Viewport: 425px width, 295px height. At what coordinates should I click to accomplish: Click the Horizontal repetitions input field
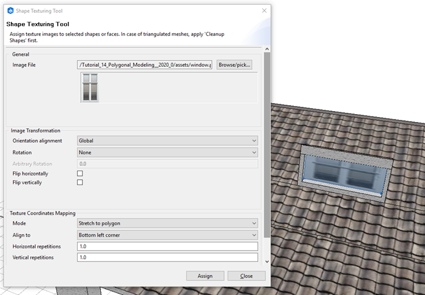[x=168, y=246]
